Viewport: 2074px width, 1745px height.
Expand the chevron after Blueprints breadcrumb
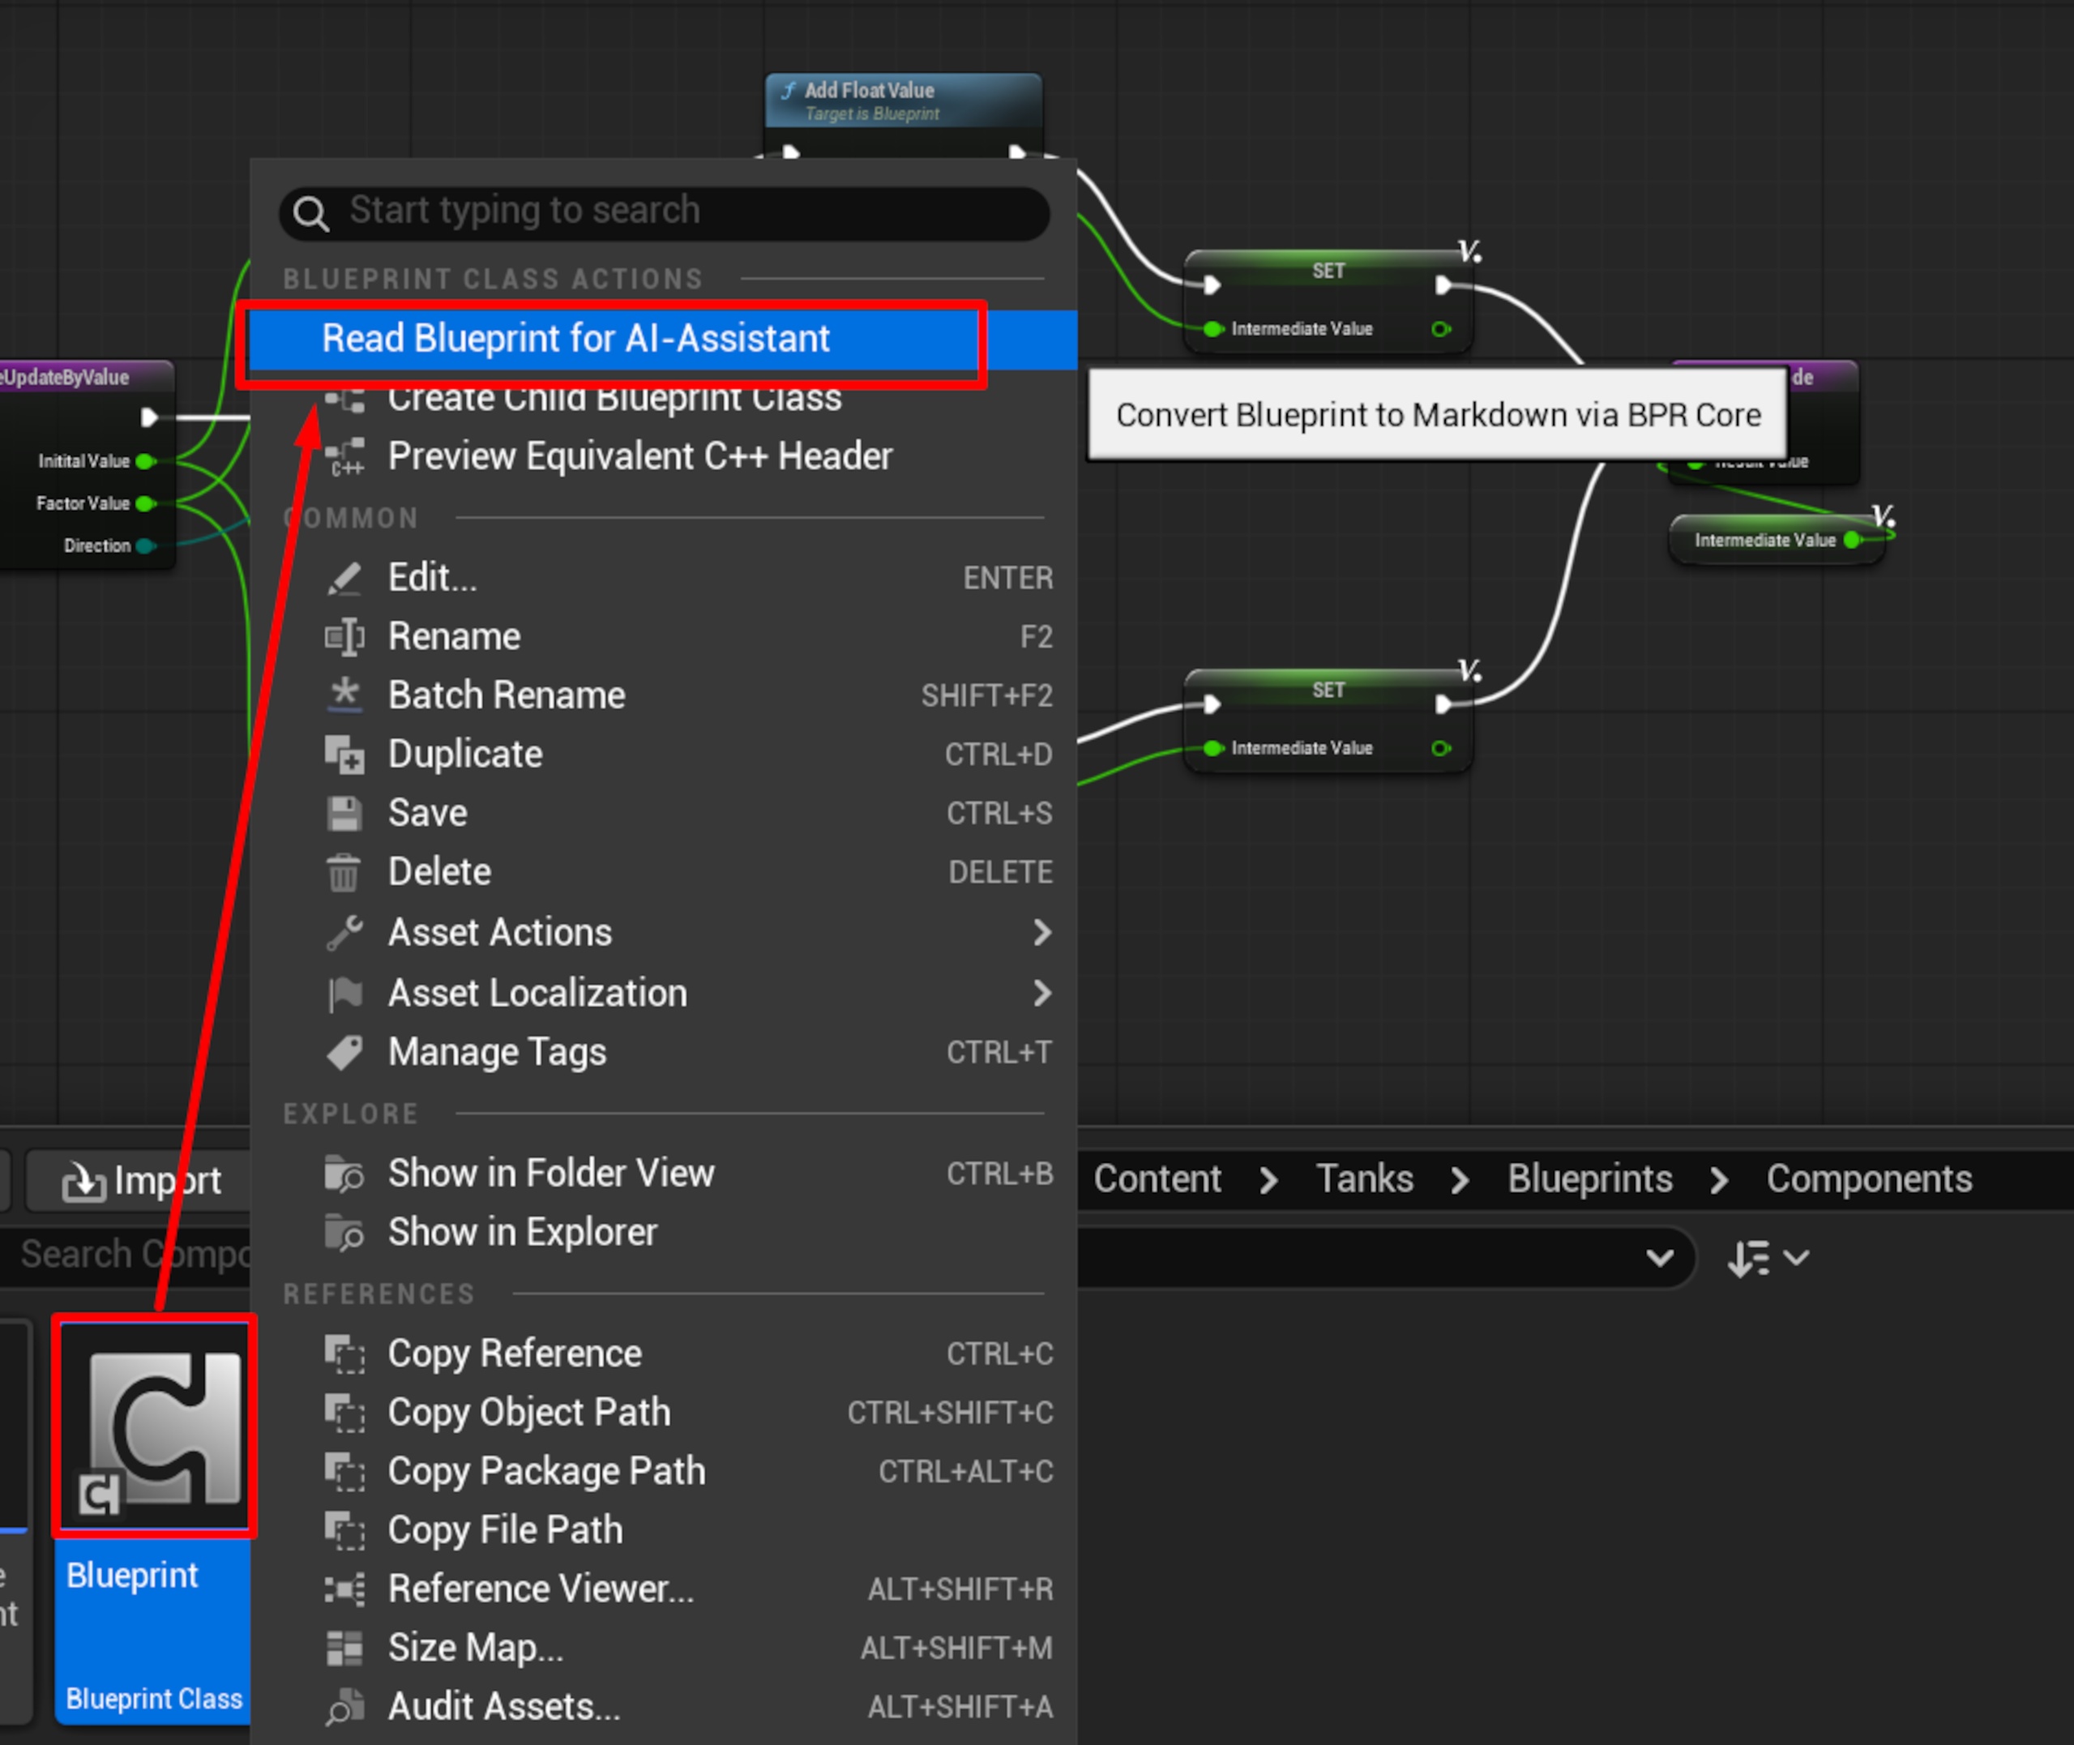[1719, 1180]
